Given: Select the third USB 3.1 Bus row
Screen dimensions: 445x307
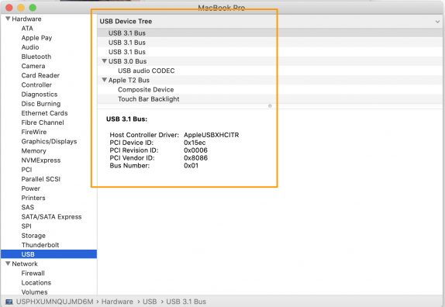Looking at the screenshot, I should [271, 52].
